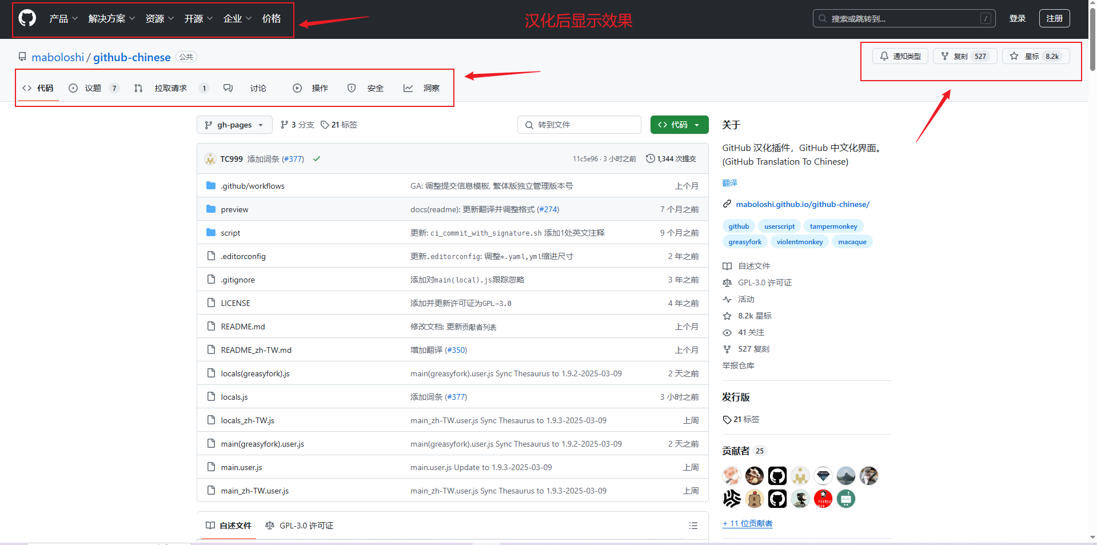This screenshot has width=1097, height=545.
Task: Expand the 产品 menu
Action: tap(63, 18)
